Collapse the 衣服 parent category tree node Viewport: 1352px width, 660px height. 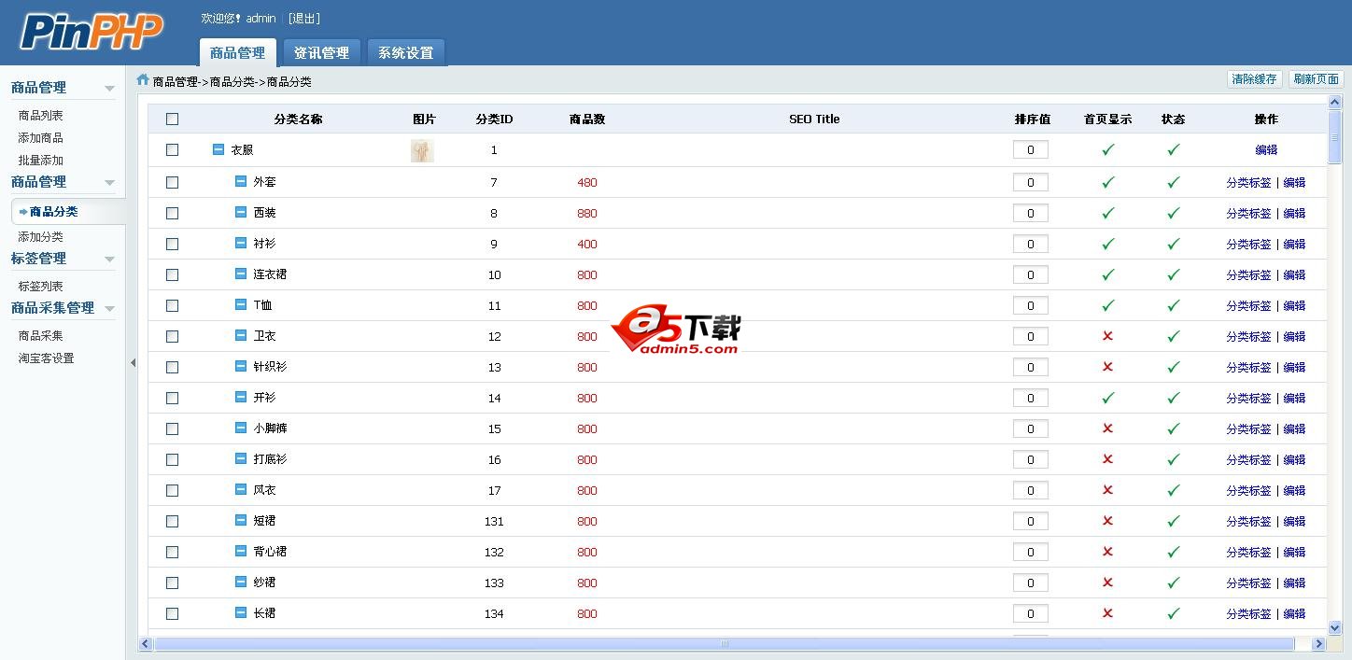coord(218,149)
